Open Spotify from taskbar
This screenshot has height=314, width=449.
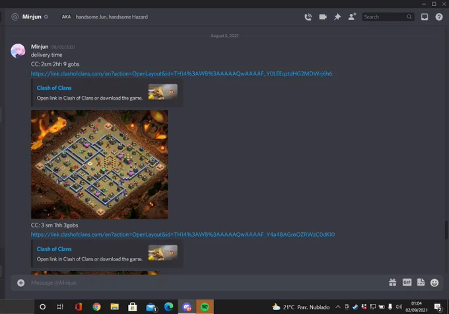pos(205,307)
